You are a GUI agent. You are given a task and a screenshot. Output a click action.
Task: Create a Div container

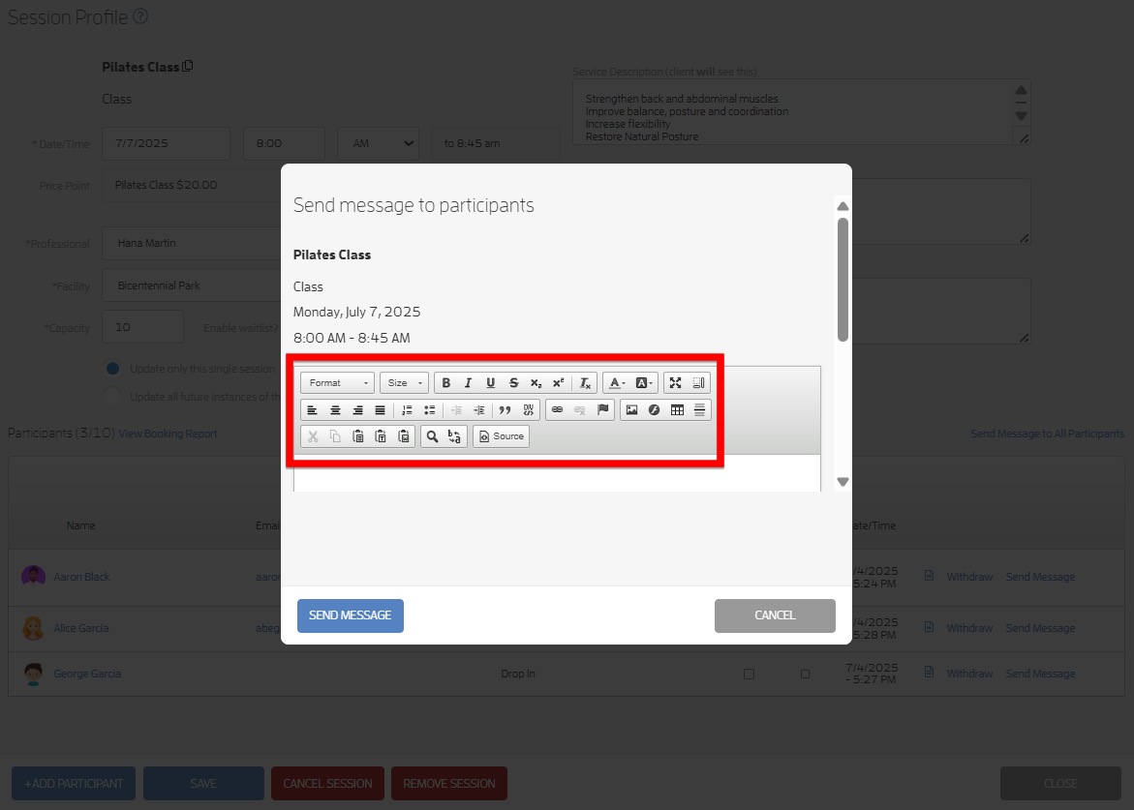click(528, 409)
